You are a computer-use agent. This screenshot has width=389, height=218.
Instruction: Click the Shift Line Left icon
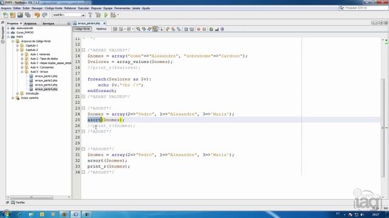pyautogui.click(x=186, y=29)
